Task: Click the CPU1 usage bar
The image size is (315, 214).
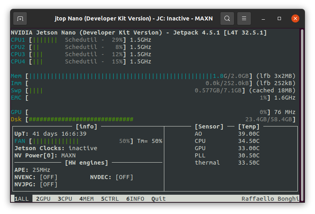Action: (45, 40)
